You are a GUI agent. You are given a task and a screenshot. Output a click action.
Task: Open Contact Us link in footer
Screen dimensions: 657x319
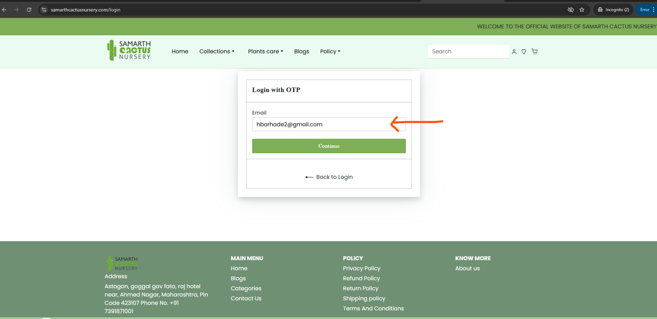click(x=246, y=298)
